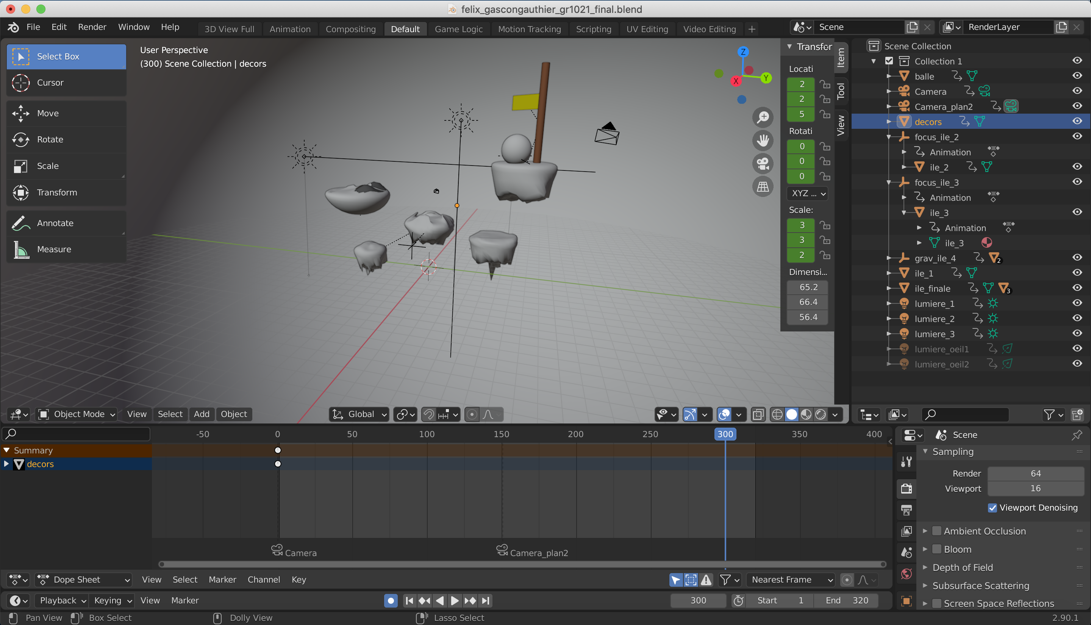Click the Zoom view magnifier icon
The height and width of the screenshot is (625, 1091).
click(x=763, y=117)
